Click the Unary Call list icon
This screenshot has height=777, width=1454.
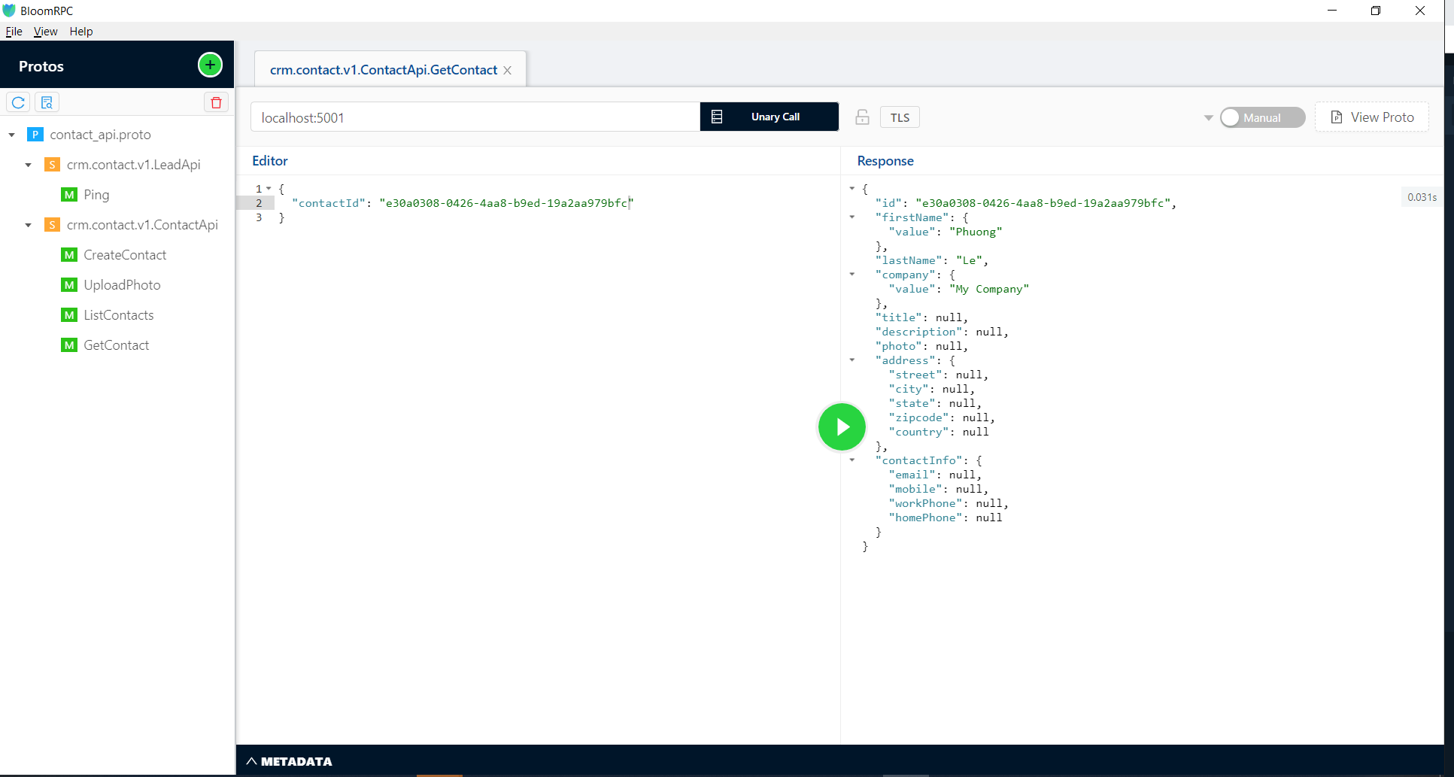tap(717, 117)
